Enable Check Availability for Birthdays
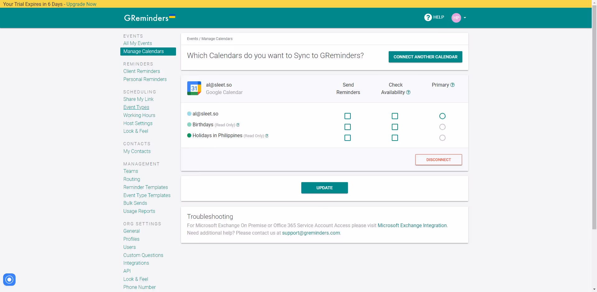 point(395,127)
